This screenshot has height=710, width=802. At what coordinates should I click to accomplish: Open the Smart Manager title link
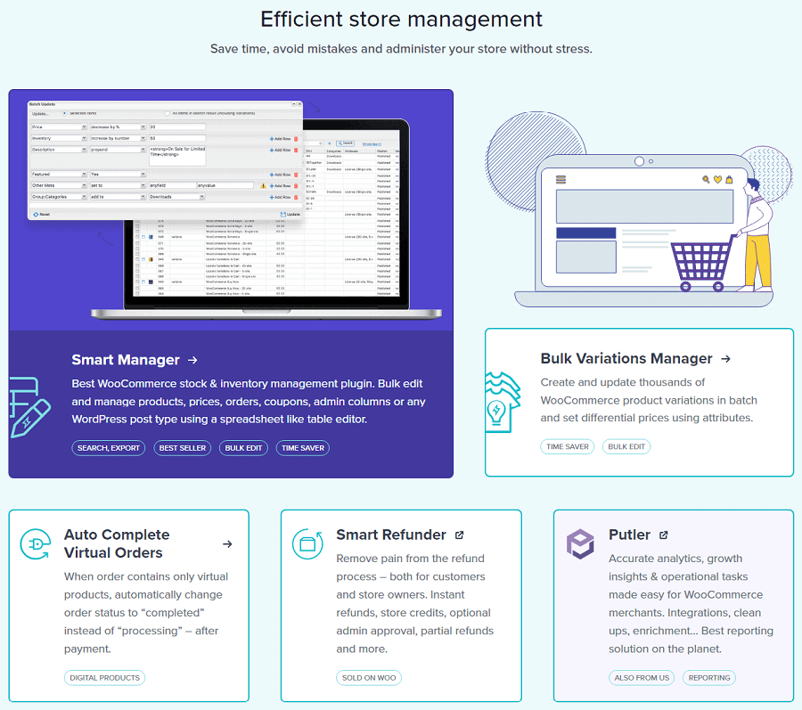pos(126,360)
